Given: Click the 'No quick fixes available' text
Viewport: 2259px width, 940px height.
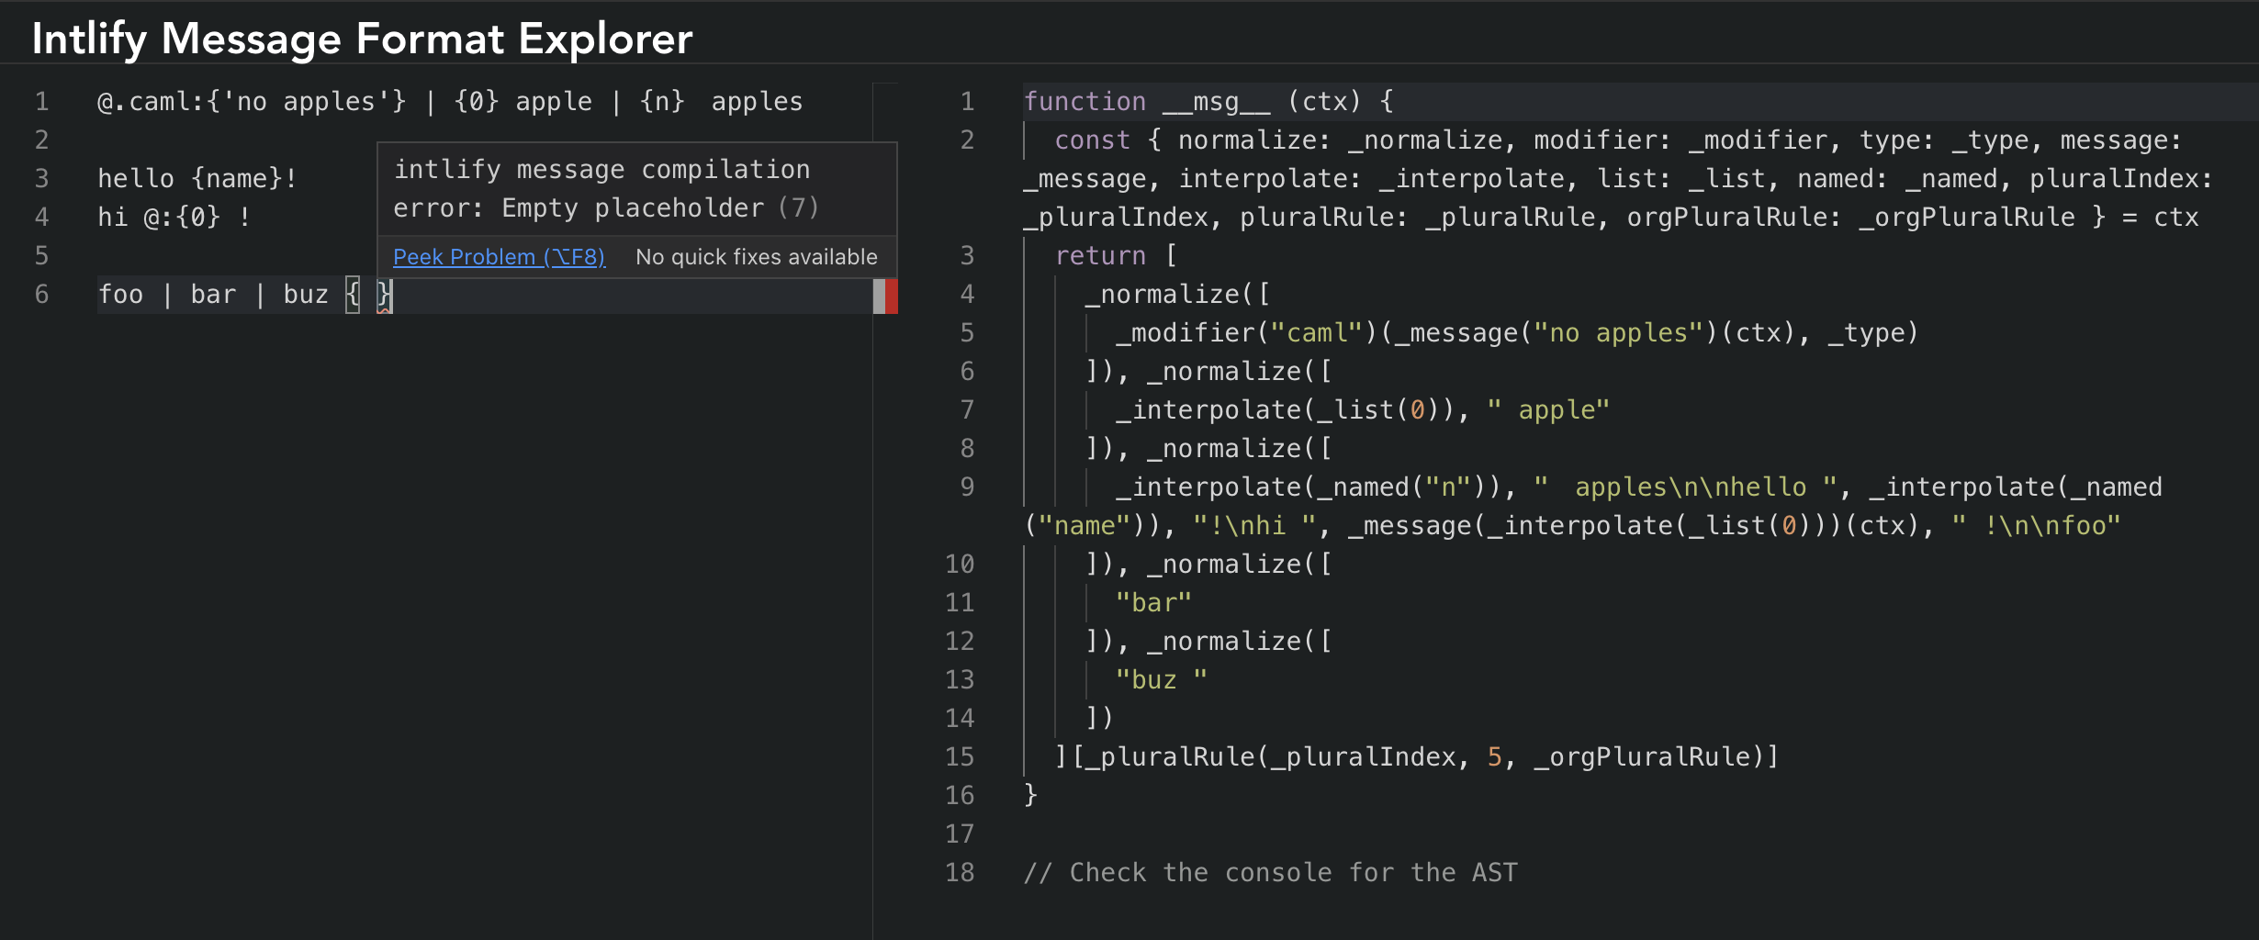Looking at the screenshot, I should 756,257.
